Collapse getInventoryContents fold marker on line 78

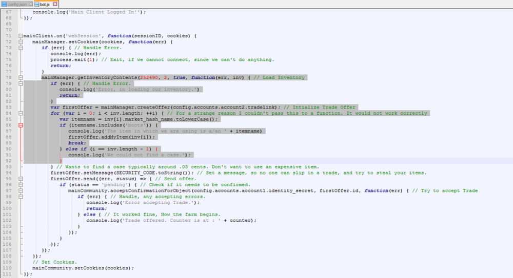coord(21,77)
